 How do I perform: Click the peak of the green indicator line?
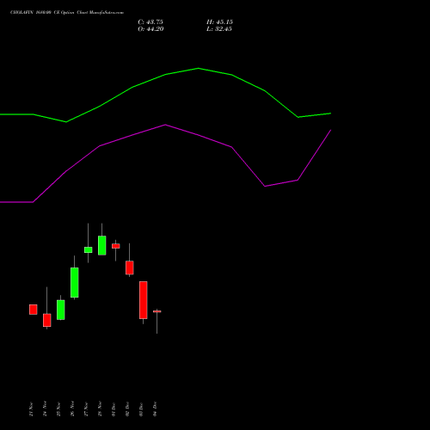[199, 69]
